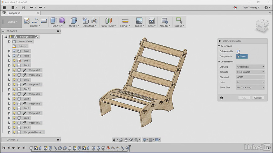Screen dimensions: 273x153
Task: Click the Look At icon
Action: 121,140
